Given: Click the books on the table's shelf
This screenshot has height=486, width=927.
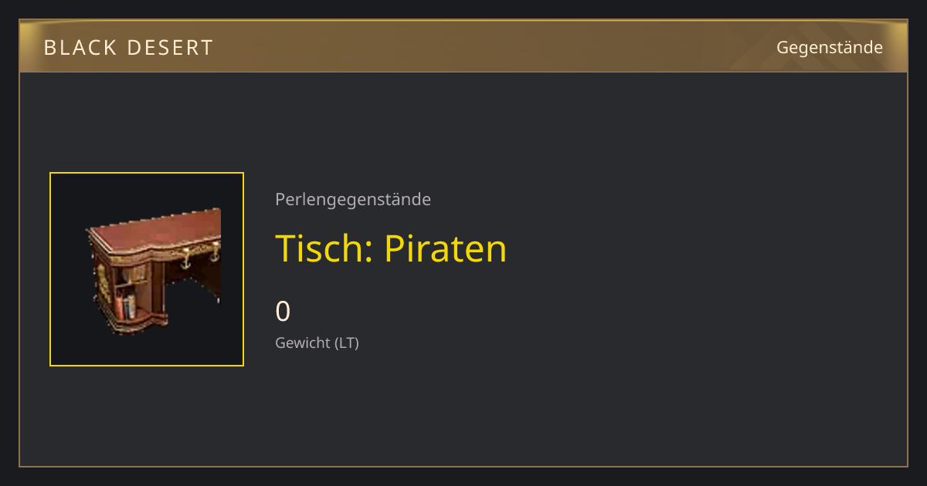Looking at the screenshot, I should click(125, 306).
